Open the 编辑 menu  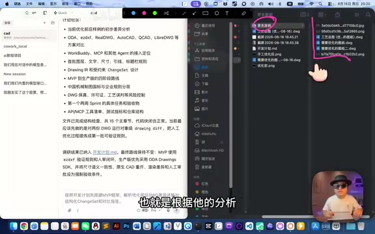click(41, 4)
